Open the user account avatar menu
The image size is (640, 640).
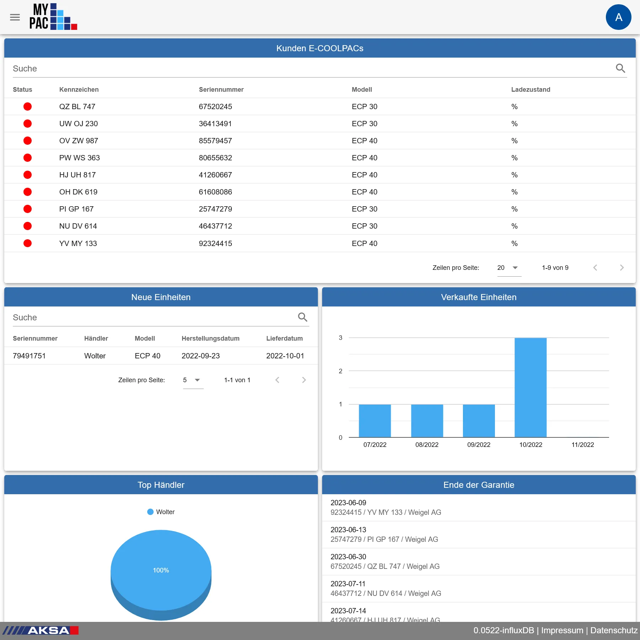[618, 17]
